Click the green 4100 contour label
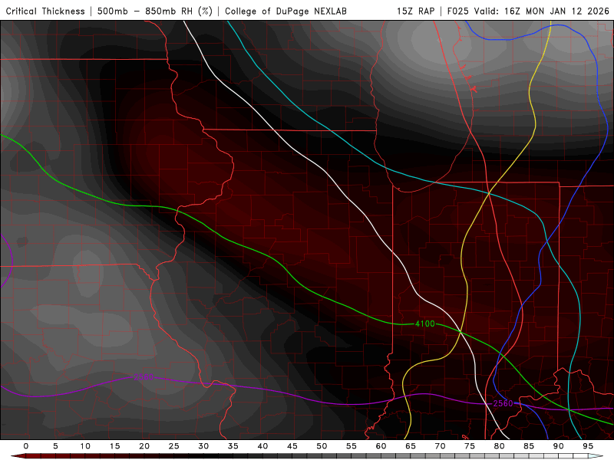614x460 pixels. [425, 324]
